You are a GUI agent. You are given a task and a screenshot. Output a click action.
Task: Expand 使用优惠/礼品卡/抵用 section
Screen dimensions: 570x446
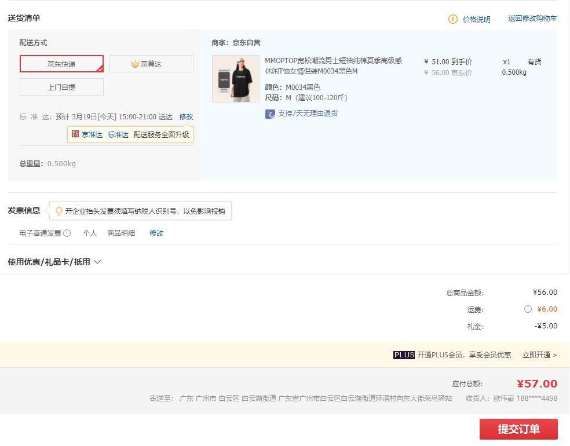49,262
